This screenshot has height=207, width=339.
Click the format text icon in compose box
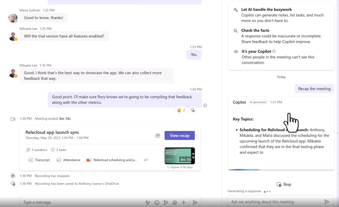[x=148, y=202]
